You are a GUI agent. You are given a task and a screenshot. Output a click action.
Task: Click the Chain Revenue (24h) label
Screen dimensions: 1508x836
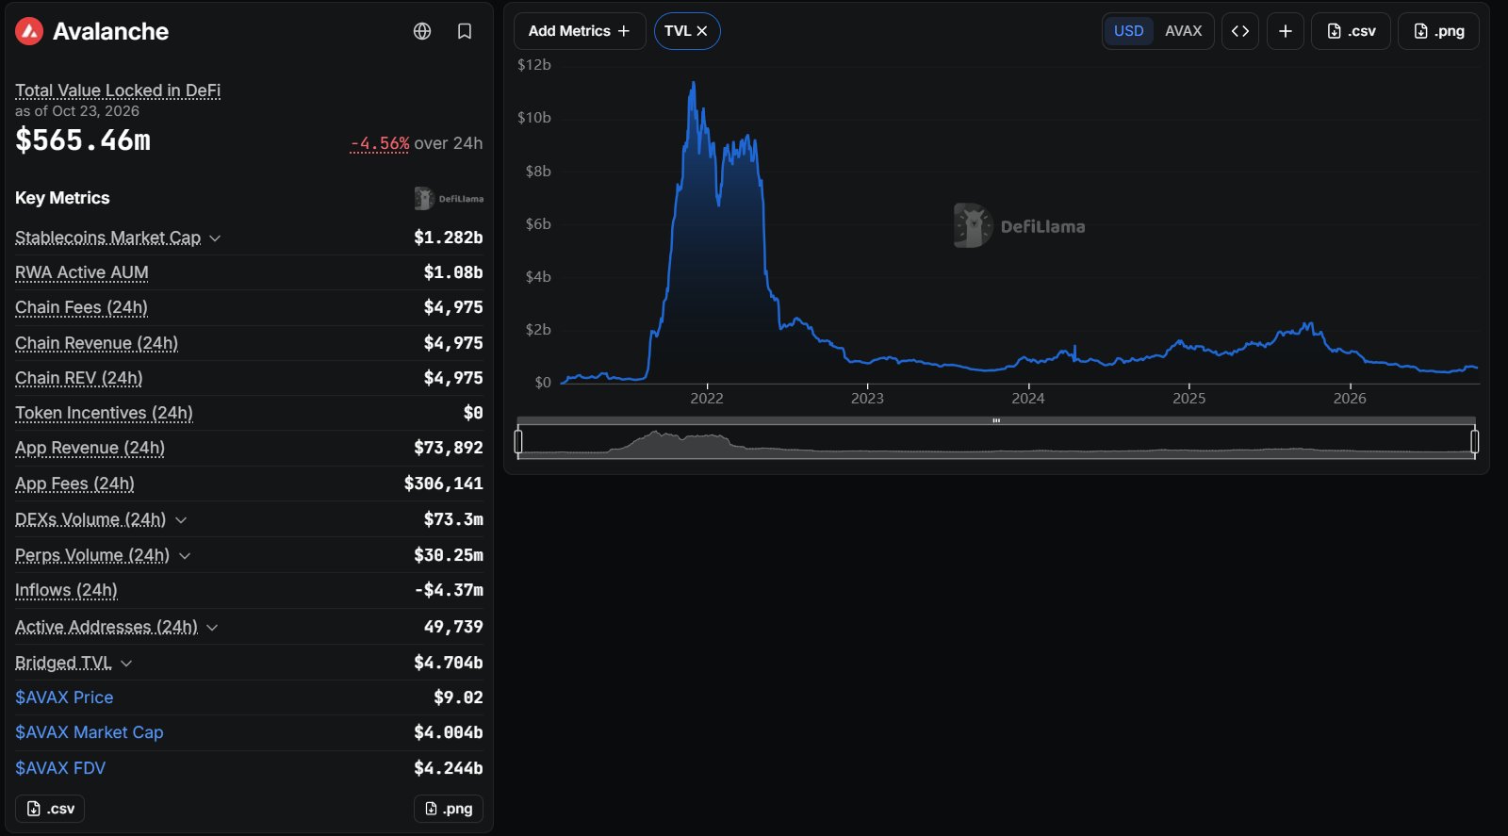coord(96,343)
